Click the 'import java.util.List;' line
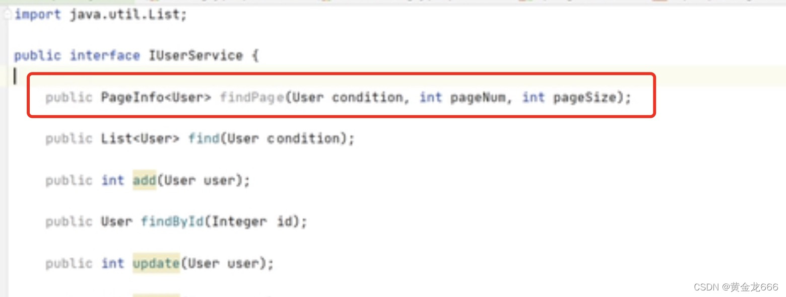 click(101, 14)
